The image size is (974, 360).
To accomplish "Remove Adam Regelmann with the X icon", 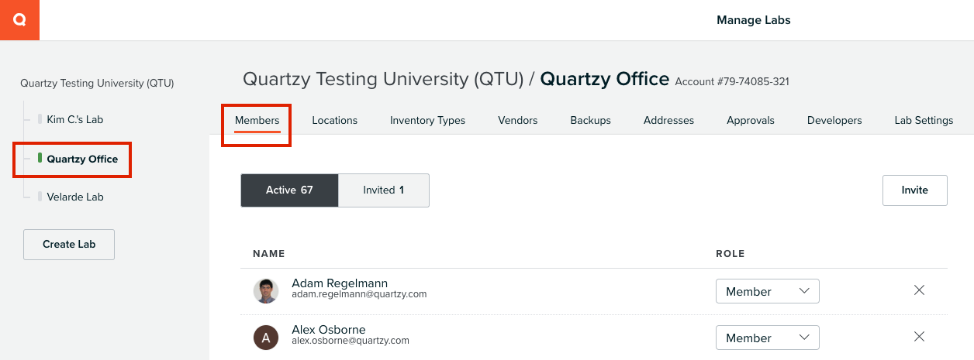I will (919, 290).
